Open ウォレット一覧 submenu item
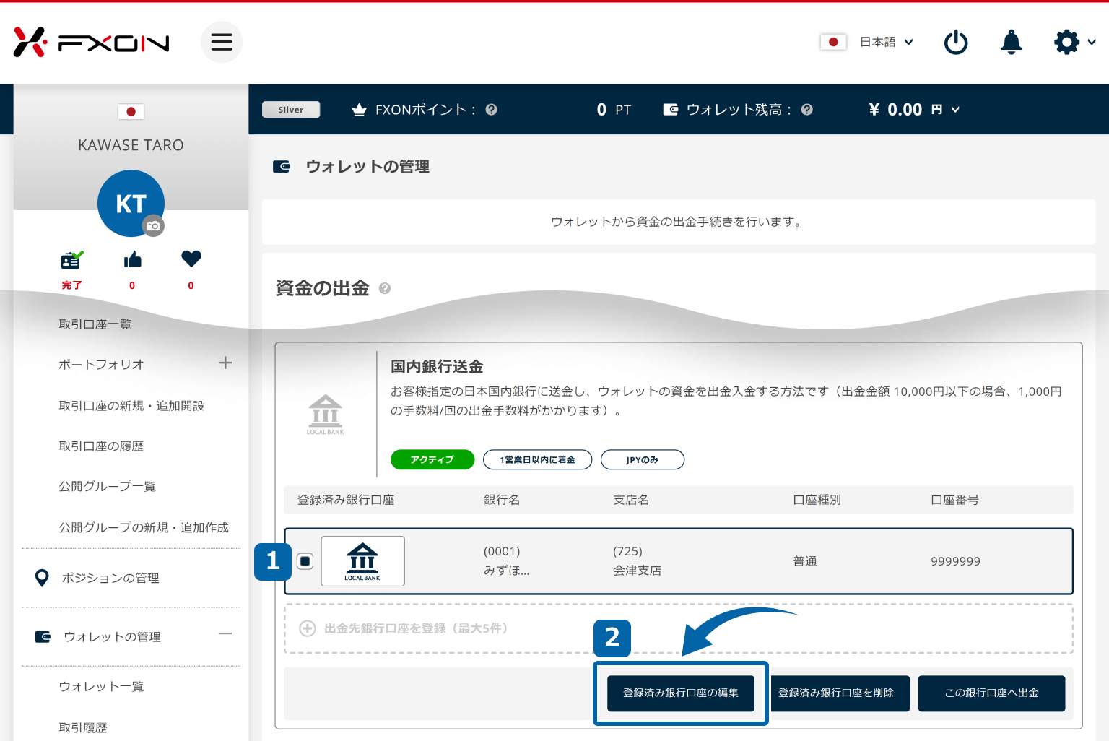 coord(101,686)
